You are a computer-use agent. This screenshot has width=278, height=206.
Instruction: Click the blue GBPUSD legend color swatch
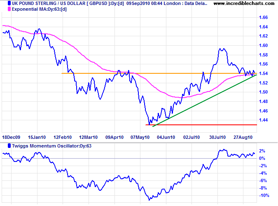[x=9, y=3]
